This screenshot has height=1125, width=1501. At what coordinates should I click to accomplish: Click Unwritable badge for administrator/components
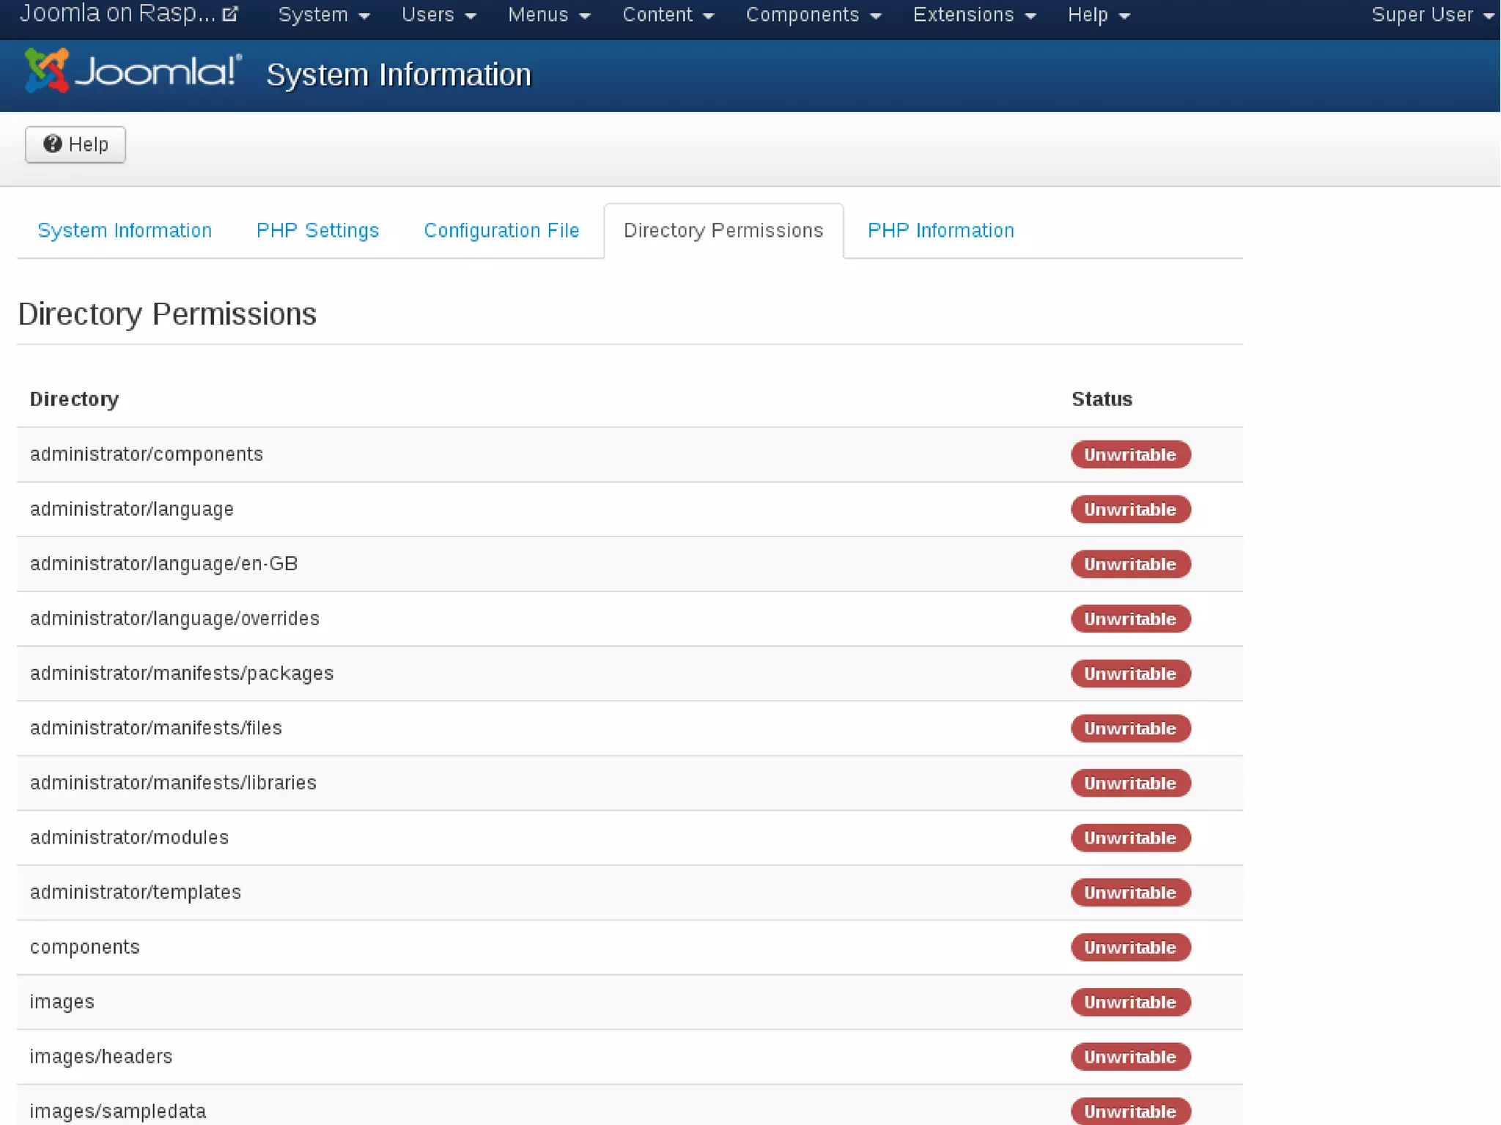tap(1129, 454)
